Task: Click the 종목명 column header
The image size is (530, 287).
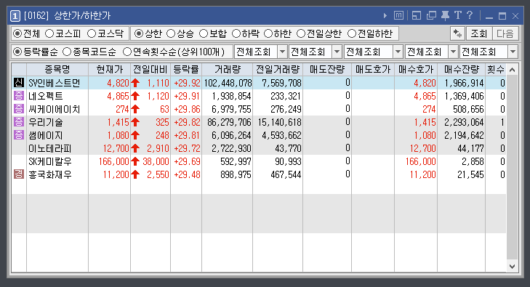Action: [57, 70]
